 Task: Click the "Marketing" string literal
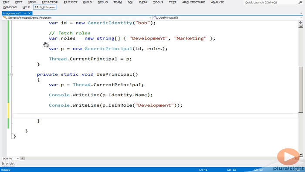click(x=190, y=38)
